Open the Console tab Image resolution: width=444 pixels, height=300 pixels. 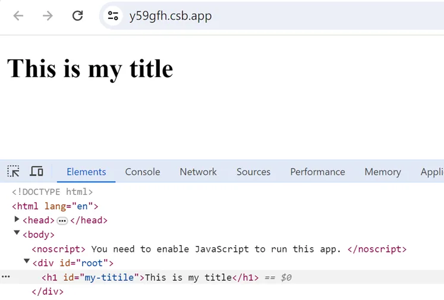143,172
